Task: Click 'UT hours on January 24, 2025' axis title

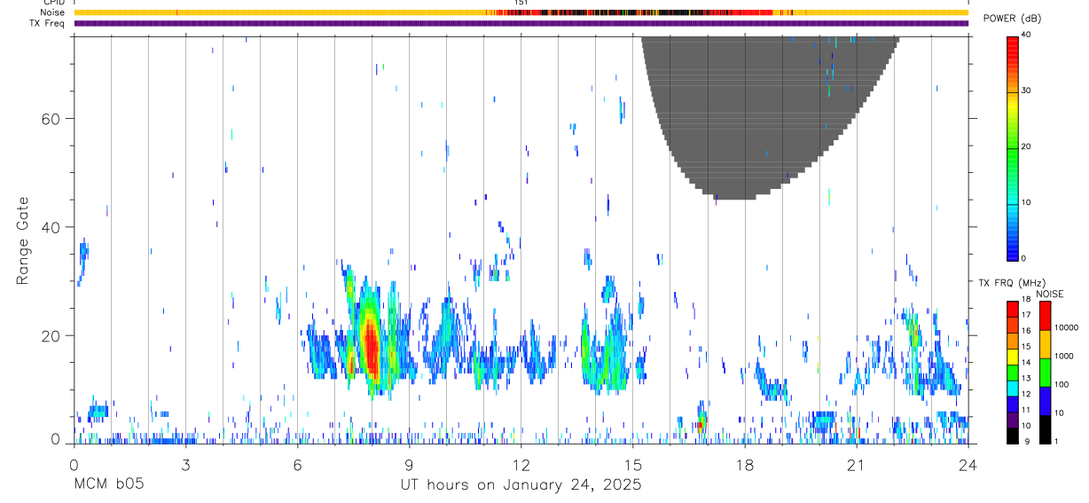Action: click(x=521, y=485)
